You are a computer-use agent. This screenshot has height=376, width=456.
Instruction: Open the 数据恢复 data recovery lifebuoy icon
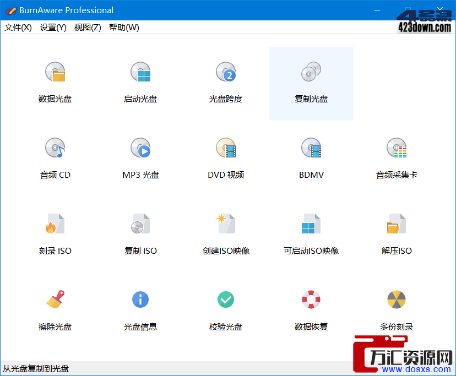pyautogui.click(x=311, y=299)
